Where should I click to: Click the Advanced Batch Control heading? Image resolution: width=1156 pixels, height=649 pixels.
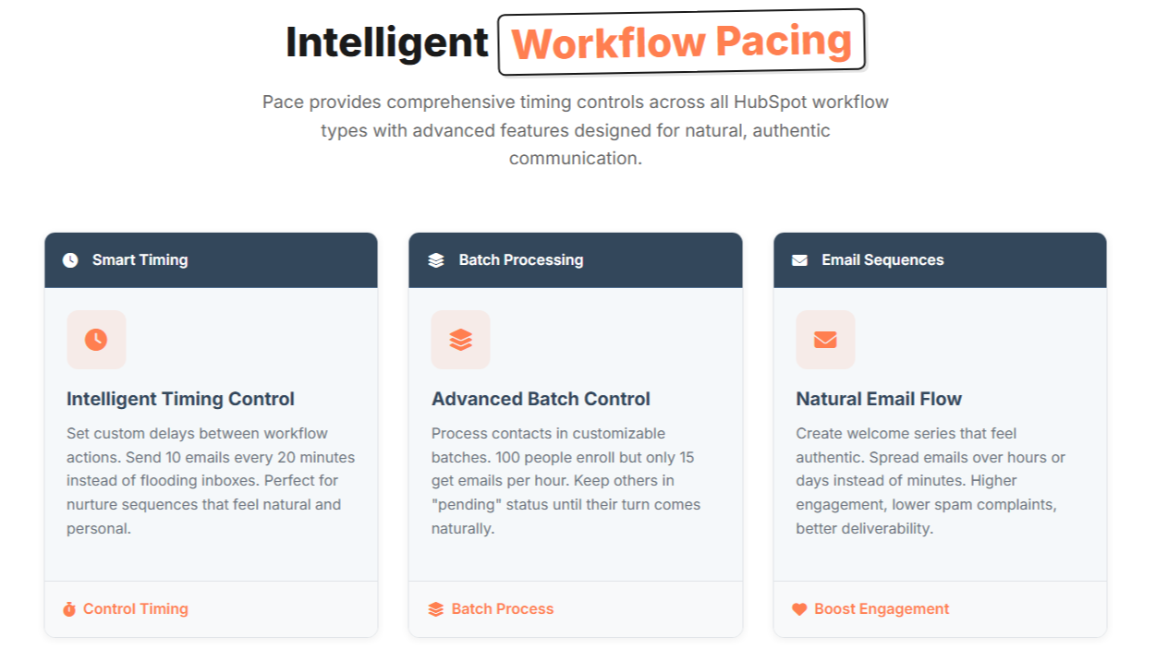[x=541, y=399]
